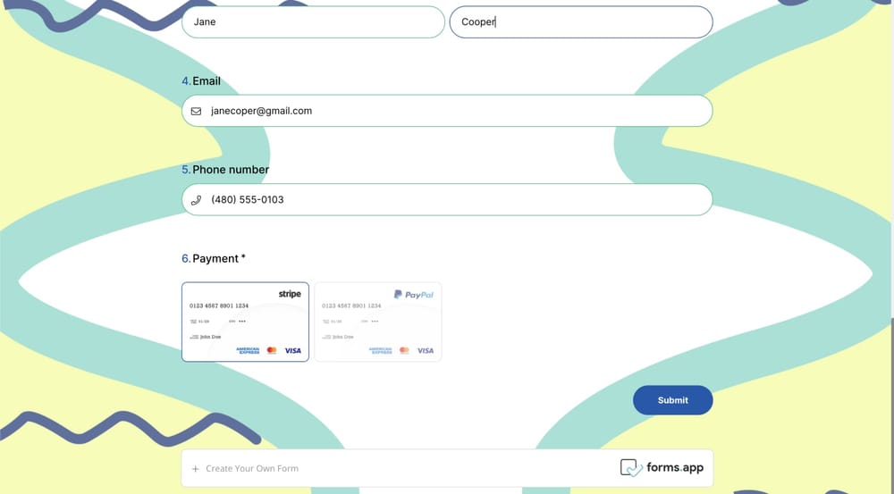Click into the last name field with Cooper
Image resolution: width=894 pixels, height=494 pixels.
click(581, 22)
